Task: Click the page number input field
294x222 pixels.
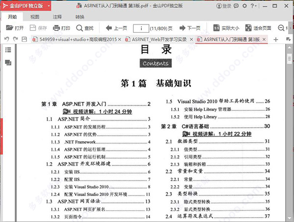Action: pos(141,28)
